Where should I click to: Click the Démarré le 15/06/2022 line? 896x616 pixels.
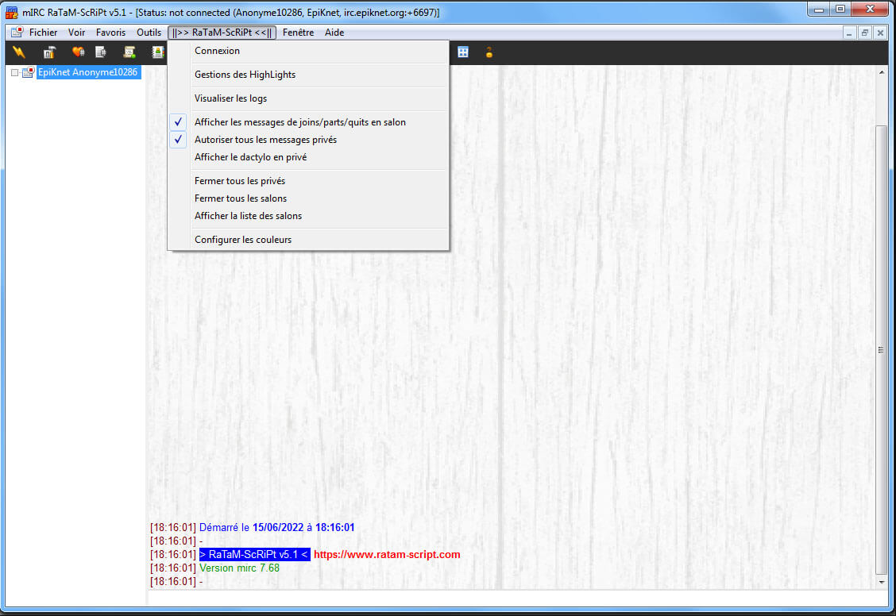(x=276, y=528)
